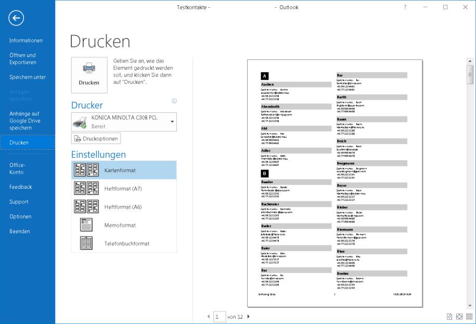Image resolution: width=476 pixels, height=324 pixels.
Task: Go to next preview page arrow
Action: click(x=249, y=316)
